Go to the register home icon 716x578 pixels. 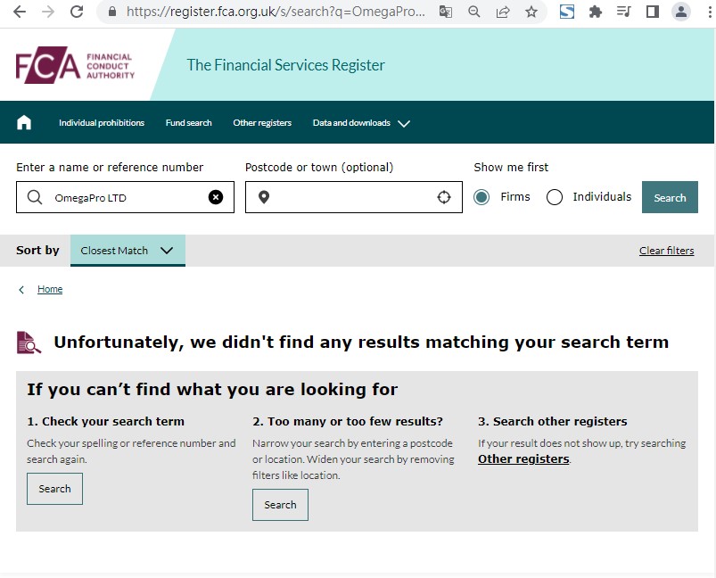[x=24, y=122]
